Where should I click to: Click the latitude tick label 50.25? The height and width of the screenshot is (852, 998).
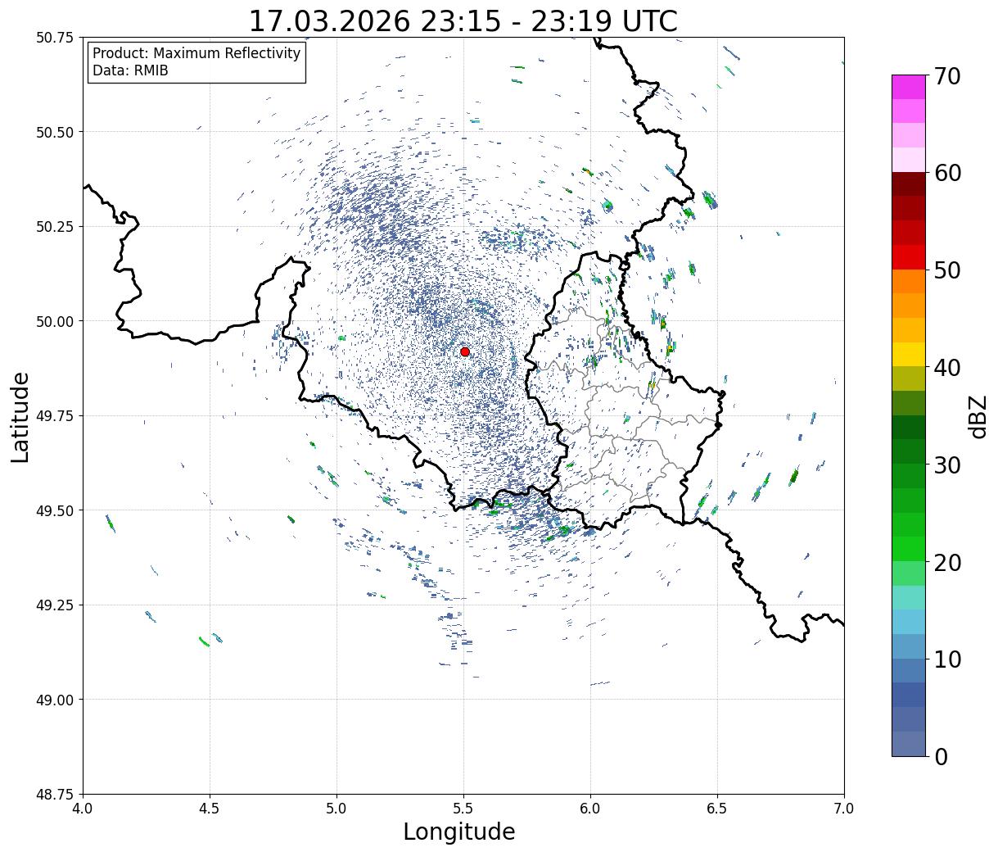click(55, 227)
